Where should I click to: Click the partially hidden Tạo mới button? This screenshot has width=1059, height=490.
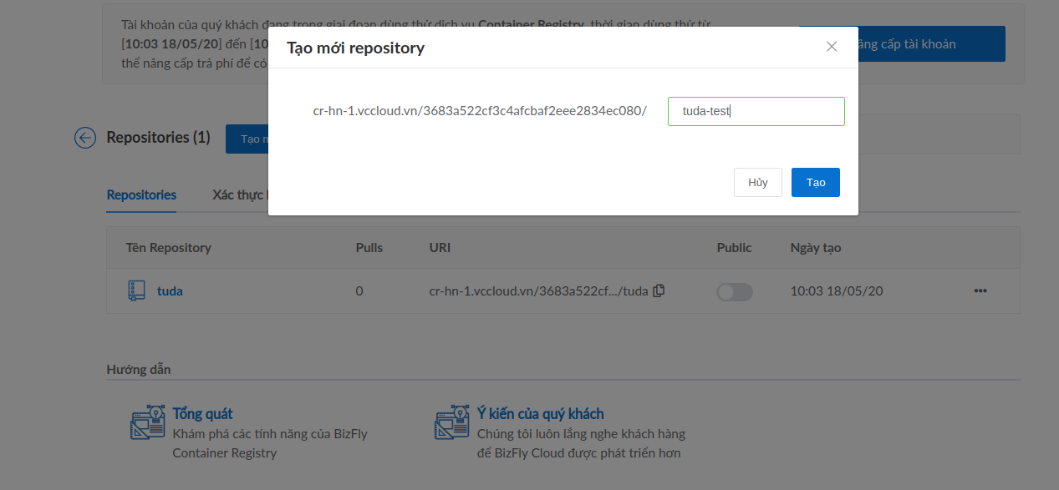(247, 139)
